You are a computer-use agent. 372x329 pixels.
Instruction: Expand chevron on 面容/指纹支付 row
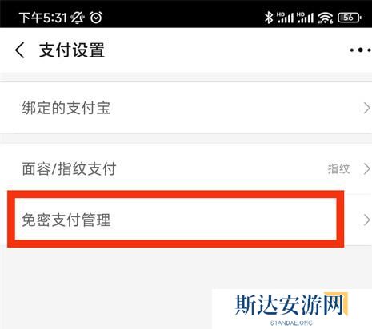coord(367,168)
